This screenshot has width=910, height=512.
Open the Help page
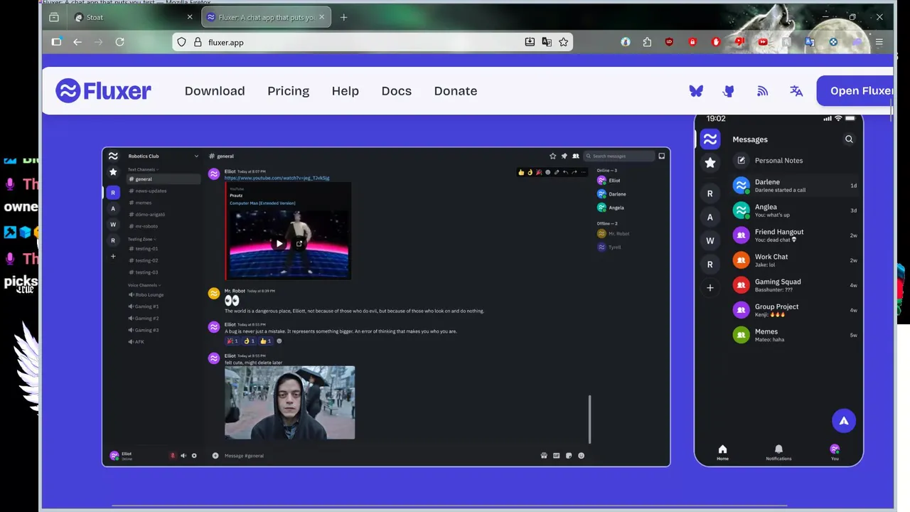(x=345, y=91)
